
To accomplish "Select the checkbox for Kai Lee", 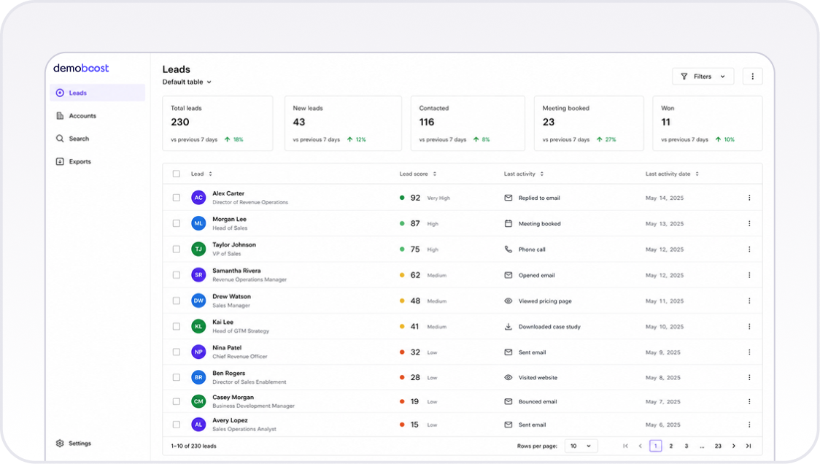I will pyautogui.click(x=177, y=326).
